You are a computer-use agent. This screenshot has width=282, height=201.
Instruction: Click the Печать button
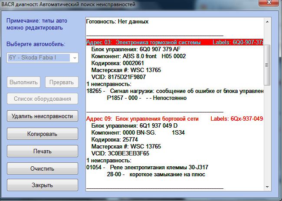[x=43, y=151]
